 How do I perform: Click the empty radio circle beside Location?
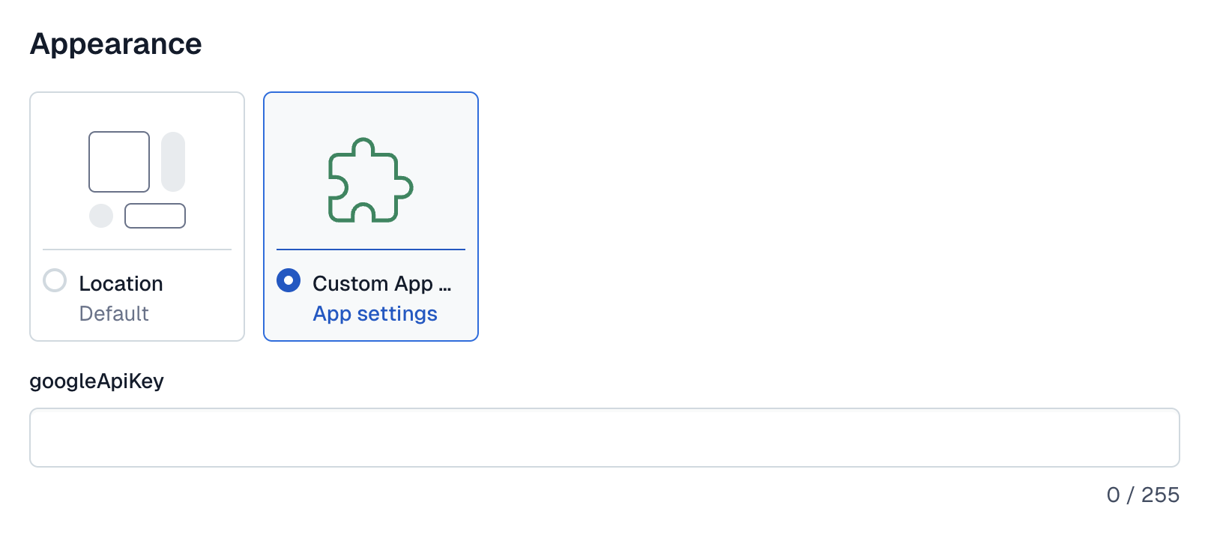click(x=55, y=280)
